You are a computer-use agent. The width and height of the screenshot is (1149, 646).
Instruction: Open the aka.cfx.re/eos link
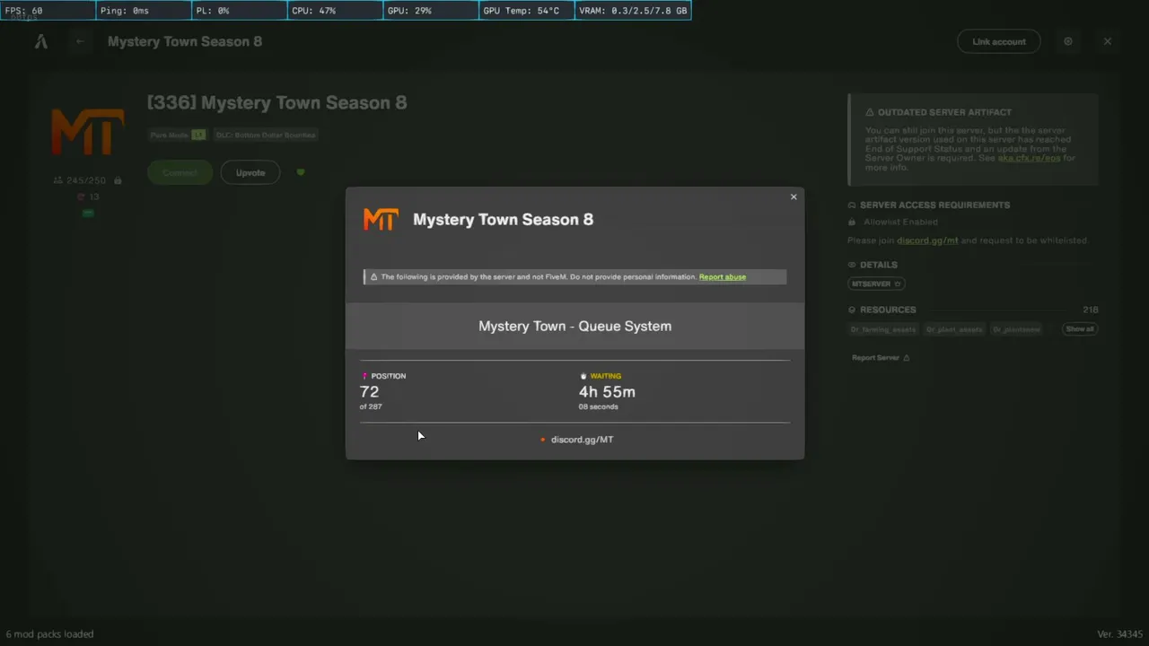(x=1030, y=158)
